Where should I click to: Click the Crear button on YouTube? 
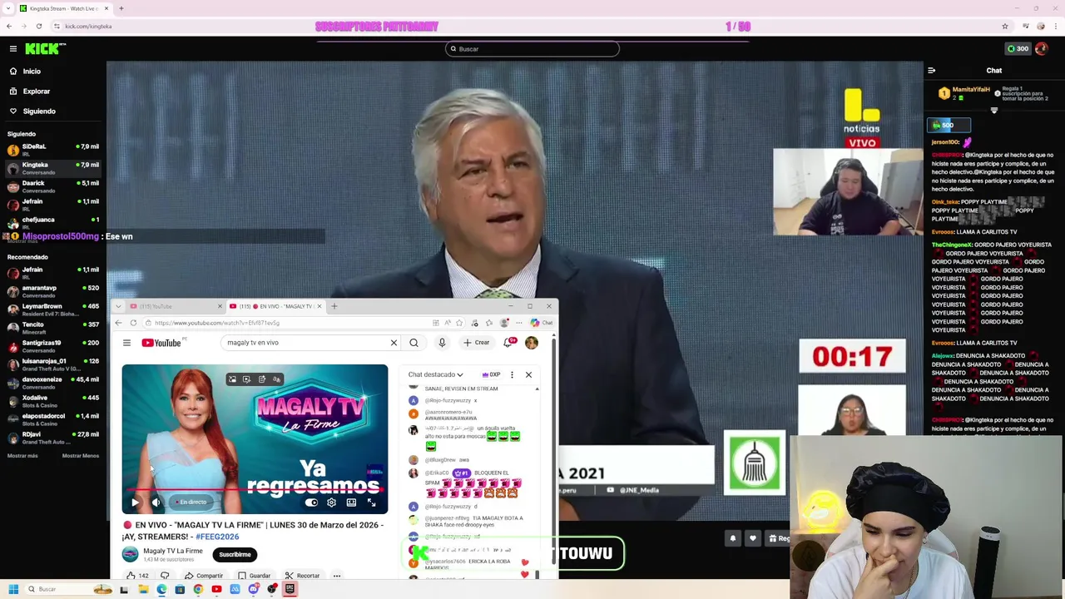(477, 343)
